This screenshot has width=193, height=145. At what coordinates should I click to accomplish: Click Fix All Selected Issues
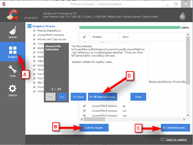coord(103,97)
